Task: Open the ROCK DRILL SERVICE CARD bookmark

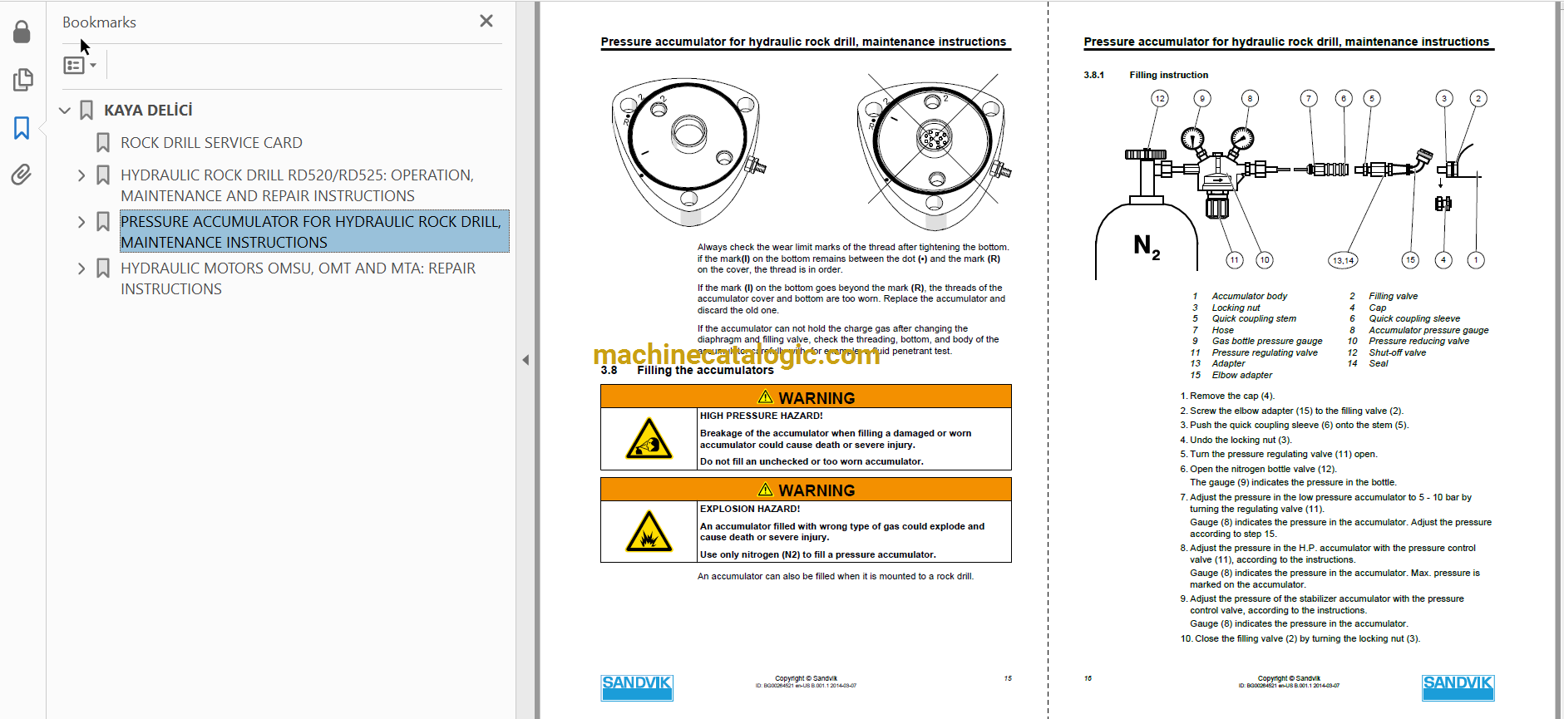Action: click(211, 143)
